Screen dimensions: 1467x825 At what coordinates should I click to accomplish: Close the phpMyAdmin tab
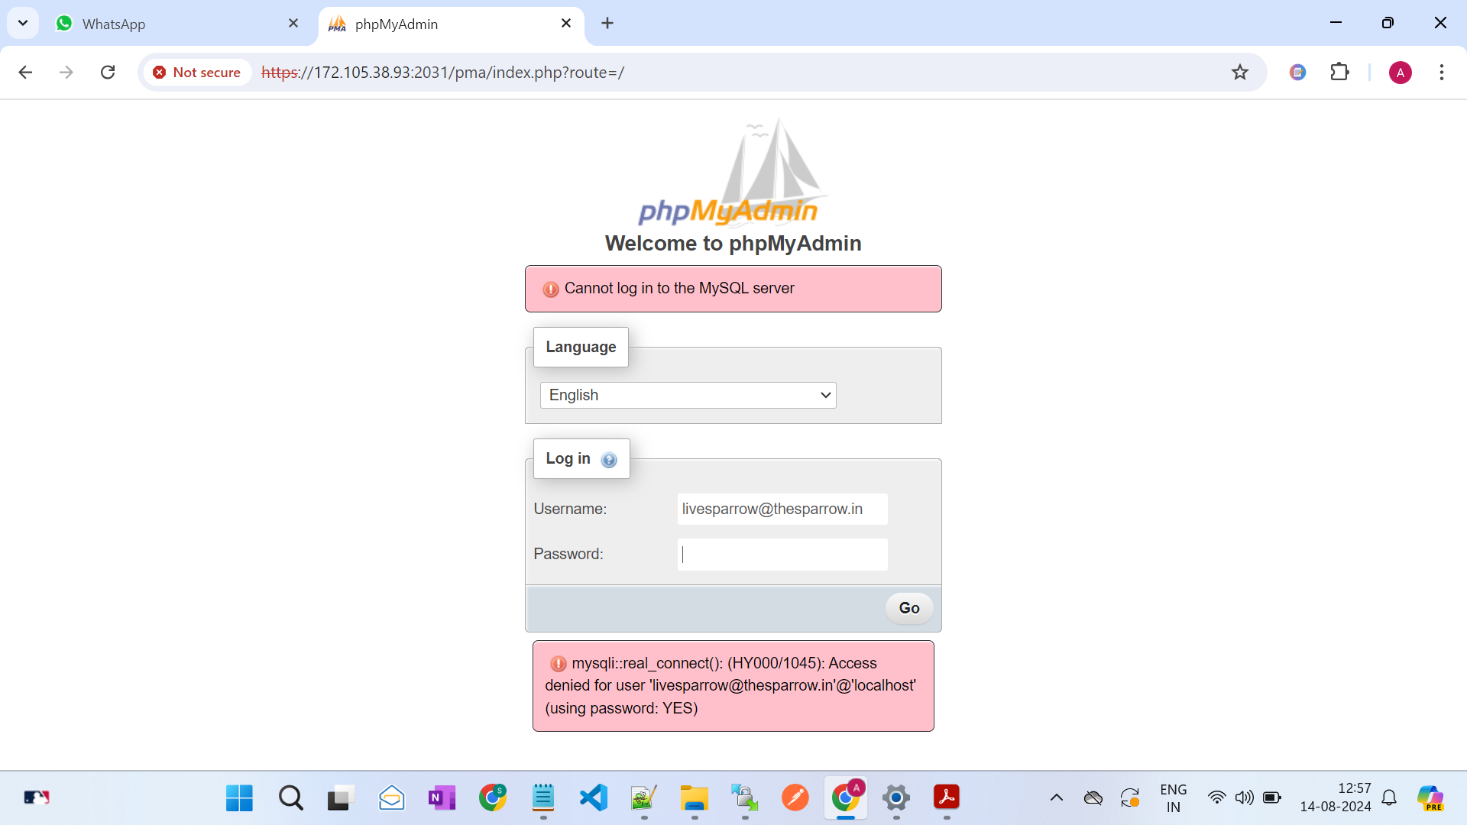pos(566,24)
